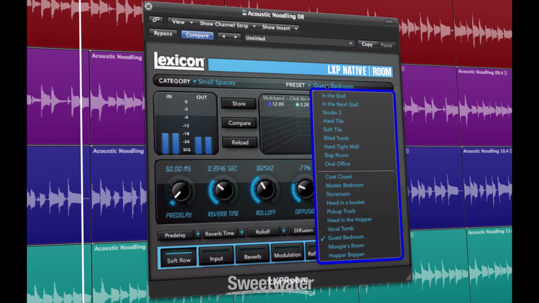Image resolution: width=539 pixels, height=303 pixels.
Task: Click the resize grip at plugin corner
Action: point(408,277)
